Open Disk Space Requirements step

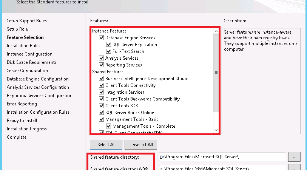(x=32, y=62)
